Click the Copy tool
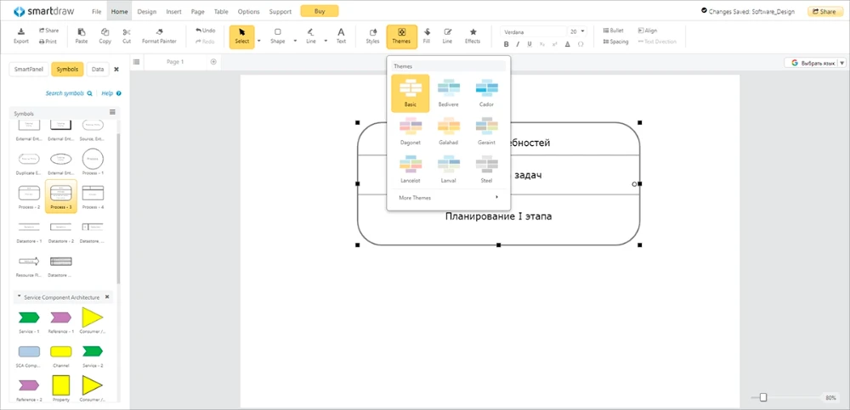The height and width of the screenshot is (410, 850). tap(105, 36)
